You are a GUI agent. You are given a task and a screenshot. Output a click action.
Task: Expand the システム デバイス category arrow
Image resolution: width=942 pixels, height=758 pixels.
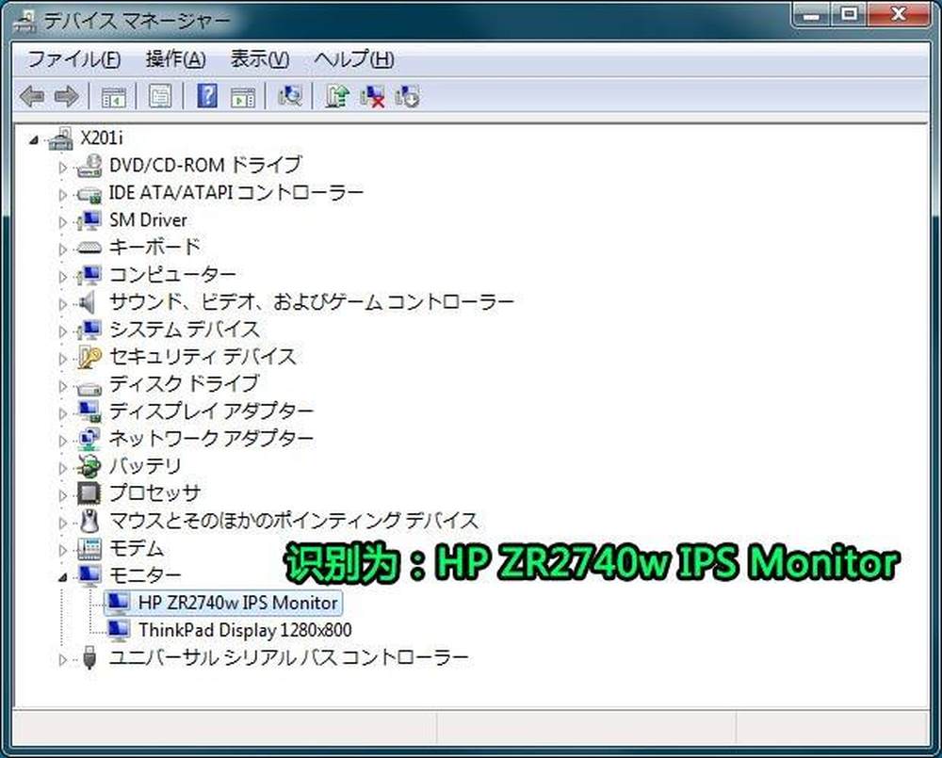click(62, 331)
